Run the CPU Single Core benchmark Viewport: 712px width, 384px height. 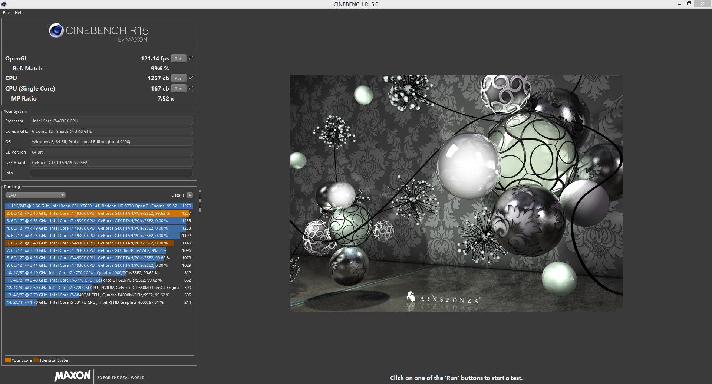178,89
